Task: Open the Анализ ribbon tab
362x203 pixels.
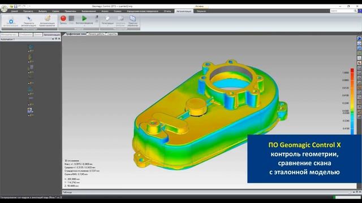Action: pos(105,11)
